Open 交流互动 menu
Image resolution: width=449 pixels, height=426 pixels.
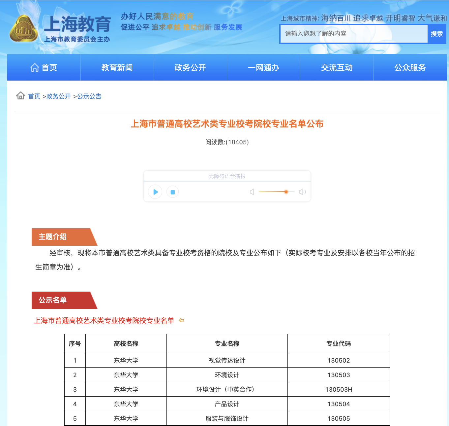tap(337, 68)
